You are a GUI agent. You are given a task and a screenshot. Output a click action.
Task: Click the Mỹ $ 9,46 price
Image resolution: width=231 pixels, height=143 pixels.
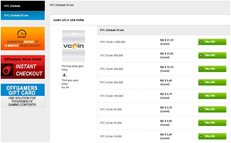166,81
